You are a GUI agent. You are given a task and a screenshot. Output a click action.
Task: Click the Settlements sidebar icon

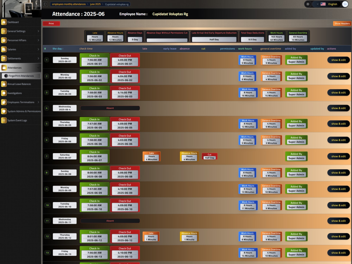tap(4, 58)
